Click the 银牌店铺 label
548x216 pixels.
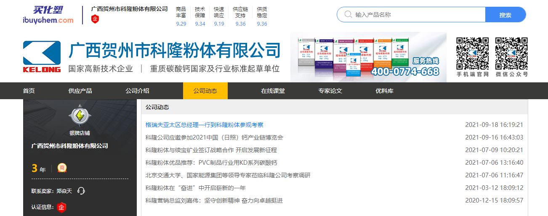[x=80, y=133]
